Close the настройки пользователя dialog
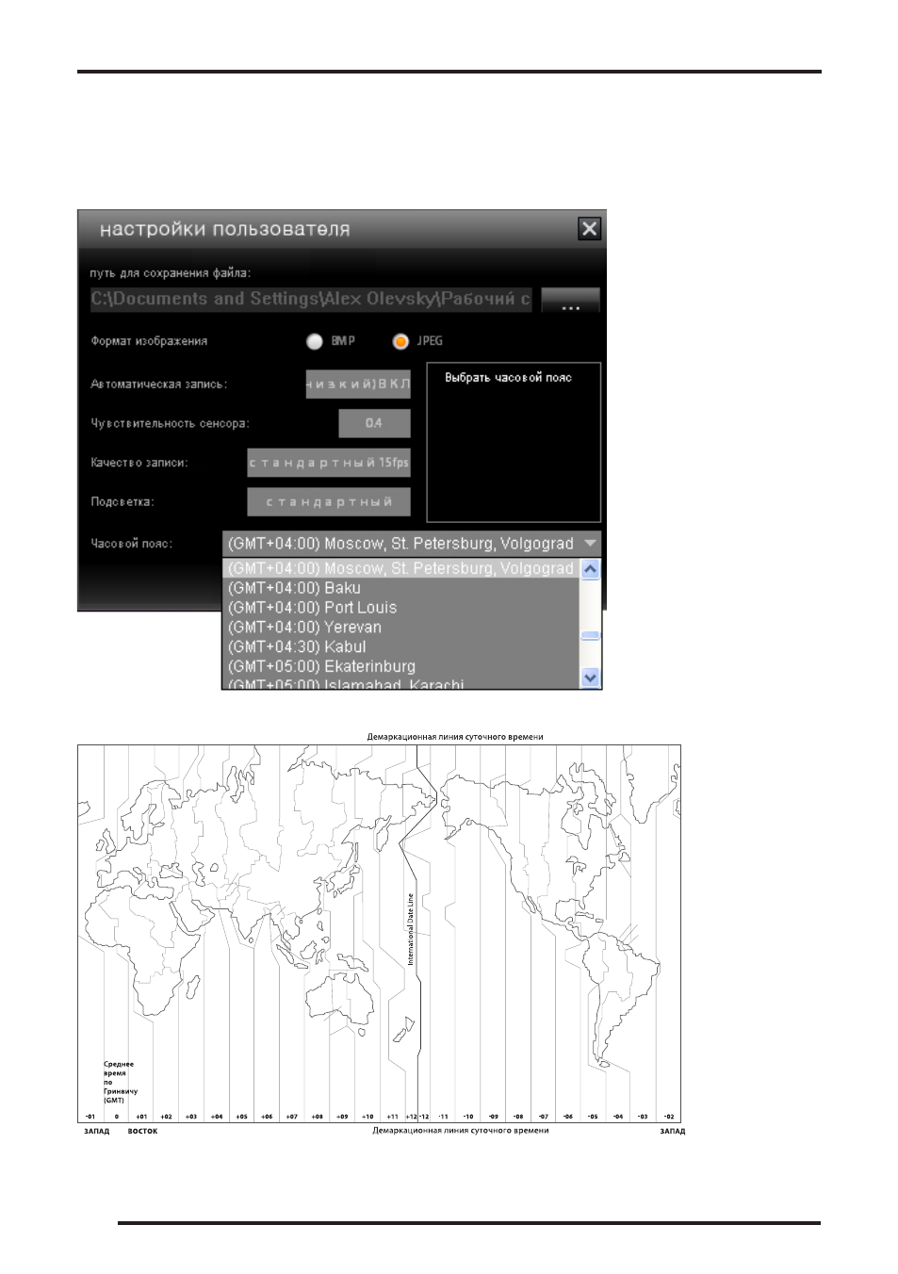 (x=589, y=229)
